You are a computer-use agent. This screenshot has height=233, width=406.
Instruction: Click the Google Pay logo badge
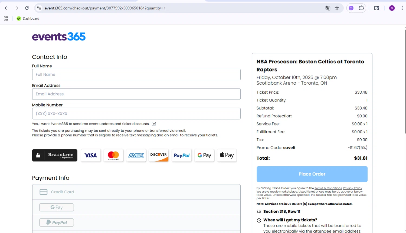tap(204, 155)
